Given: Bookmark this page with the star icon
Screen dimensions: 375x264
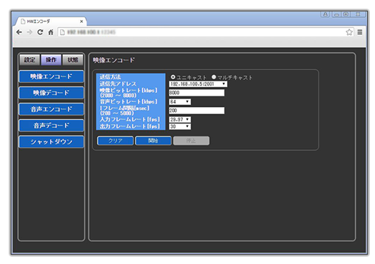Looking at the screenshot, I should [x=349, y=32].
